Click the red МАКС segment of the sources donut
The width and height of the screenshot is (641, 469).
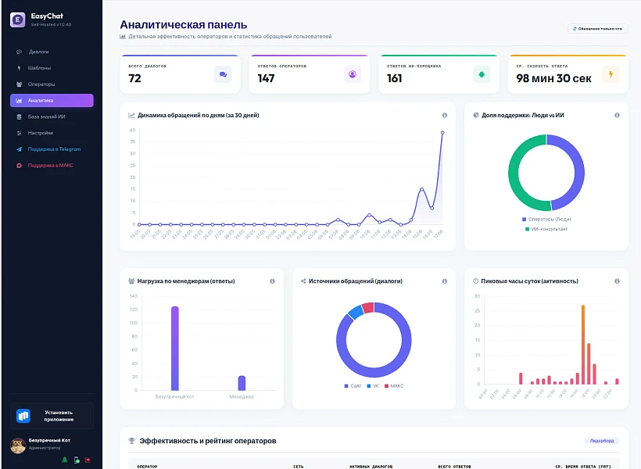click(x=368, y=307)
